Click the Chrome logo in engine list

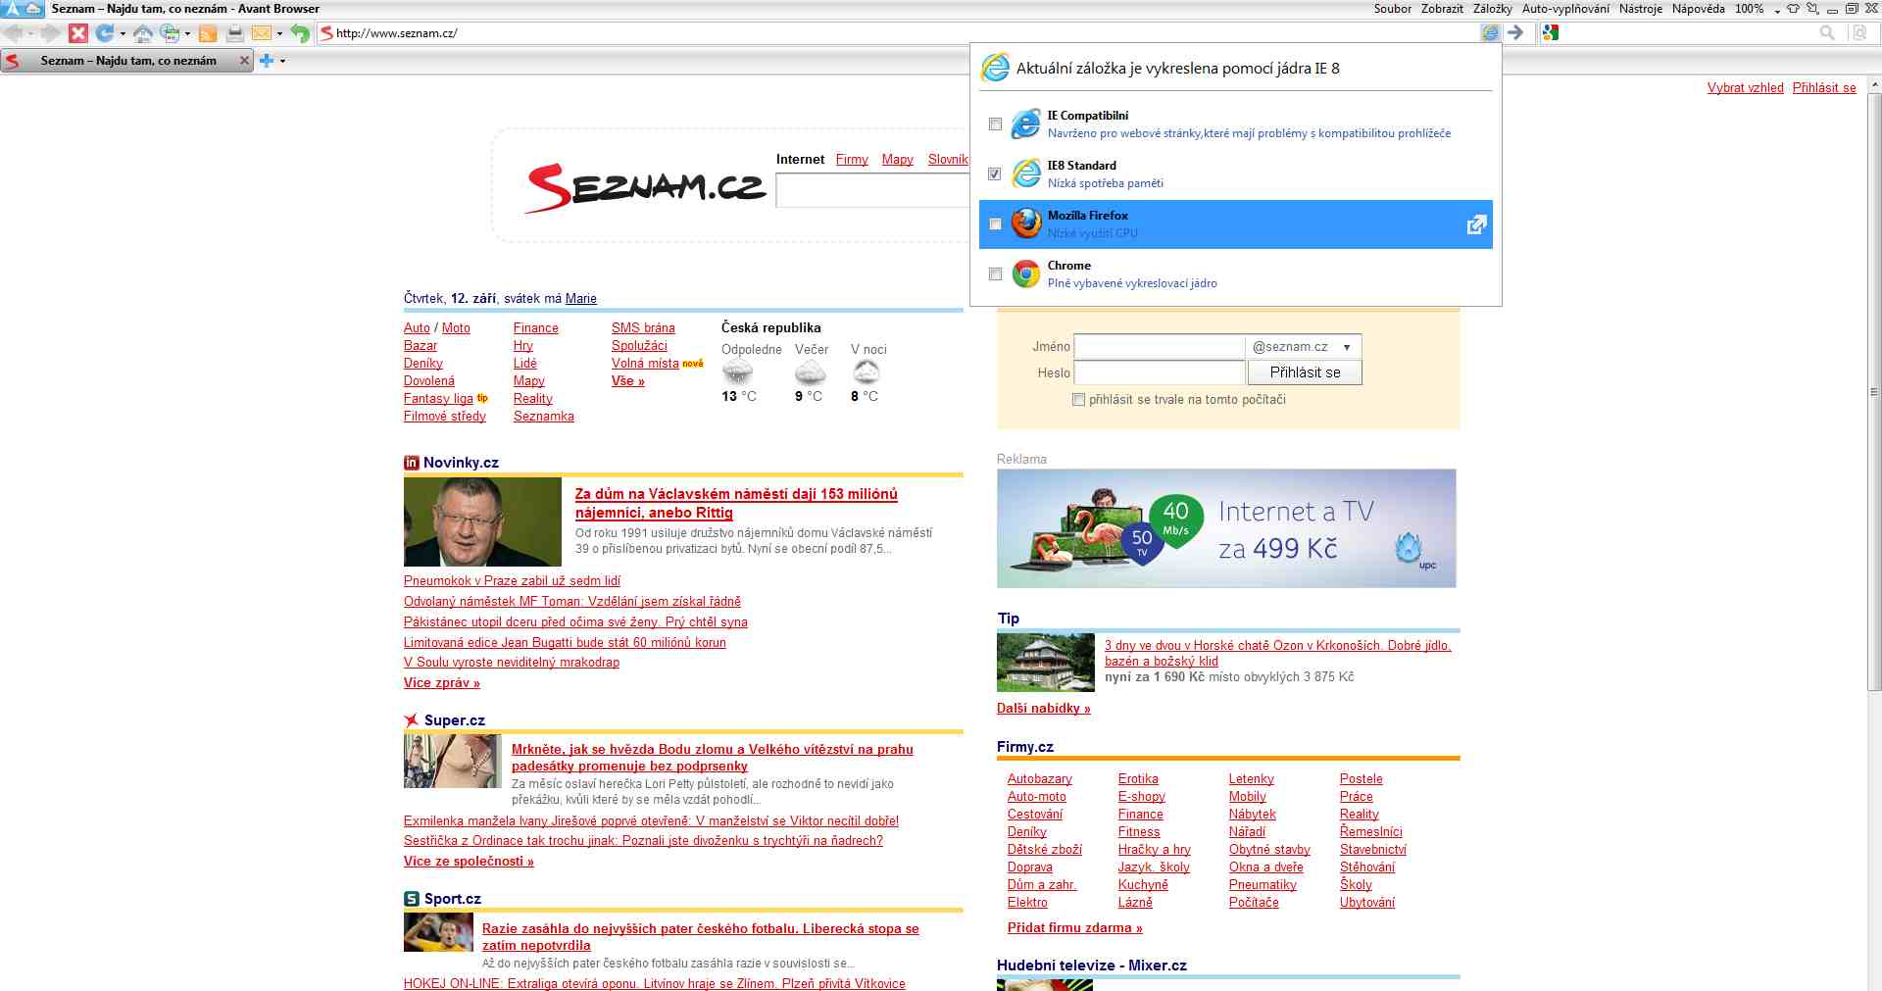click(x=1026, y=273)
